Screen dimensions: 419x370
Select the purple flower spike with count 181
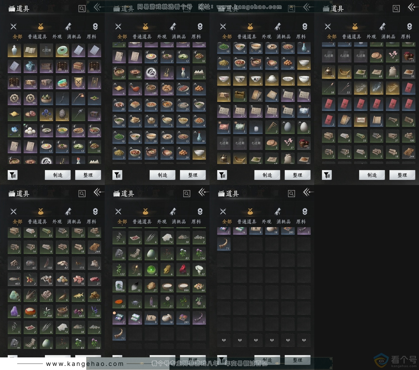click(x=151, y=302)
